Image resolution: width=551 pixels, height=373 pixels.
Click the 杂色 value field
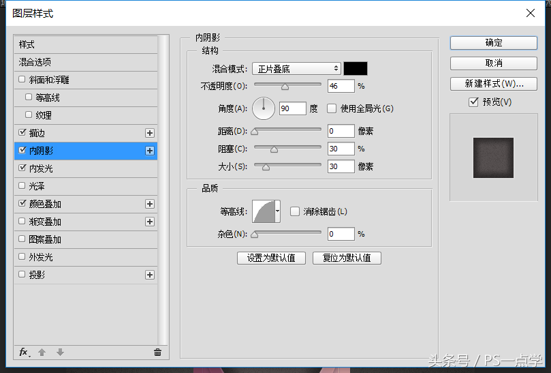point(341,234)
